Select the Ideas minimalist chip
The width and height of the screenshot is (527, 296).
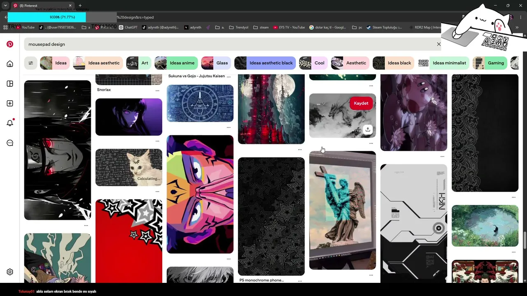(443, 63)
